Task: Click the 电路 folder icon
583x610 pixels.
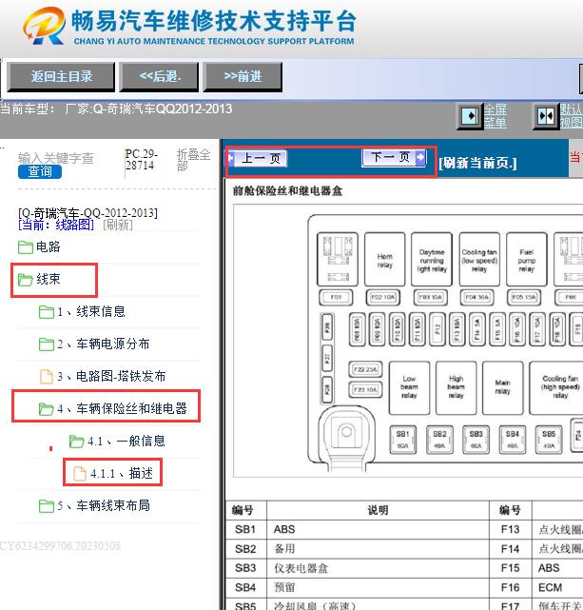Action: tap(26, 247)
